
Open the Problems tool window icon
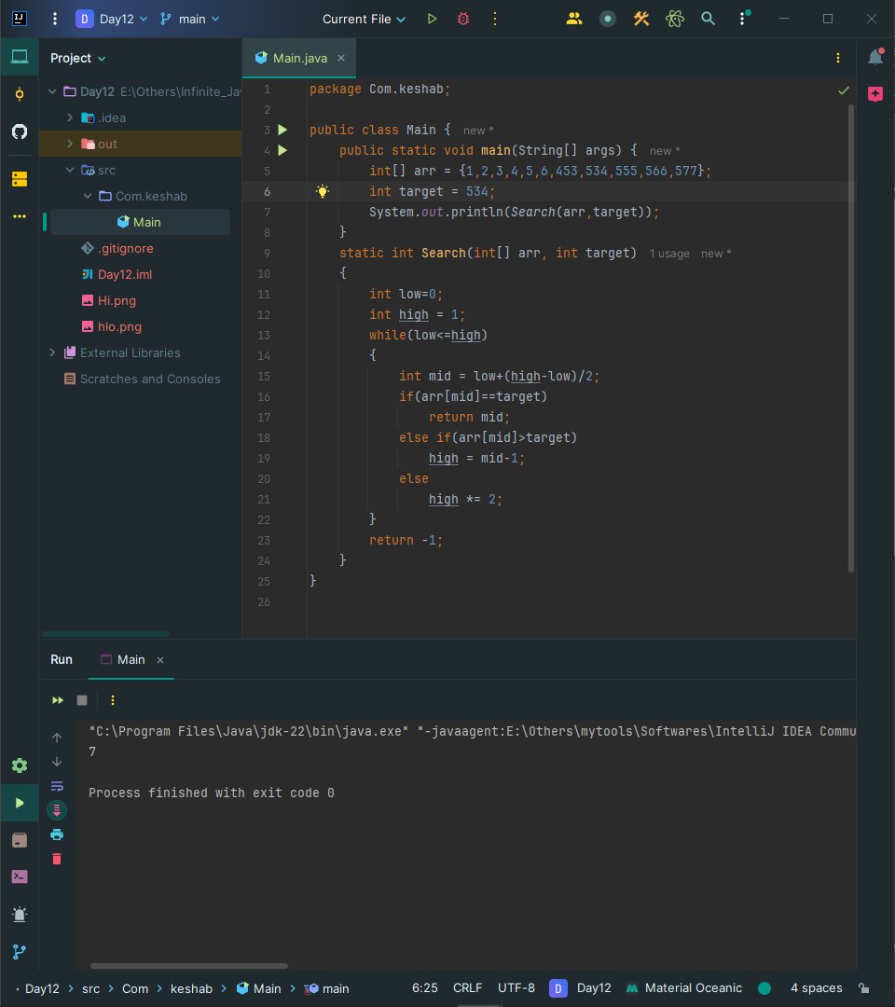(20, 915)
